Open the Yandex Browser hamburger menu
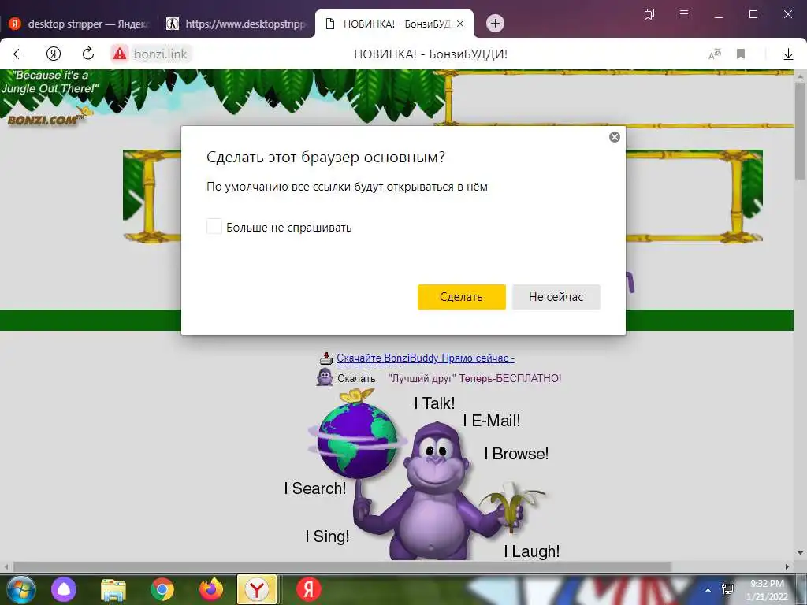This screenshot has width=807, height=605. pyautogui.click(x=684, y=14)
